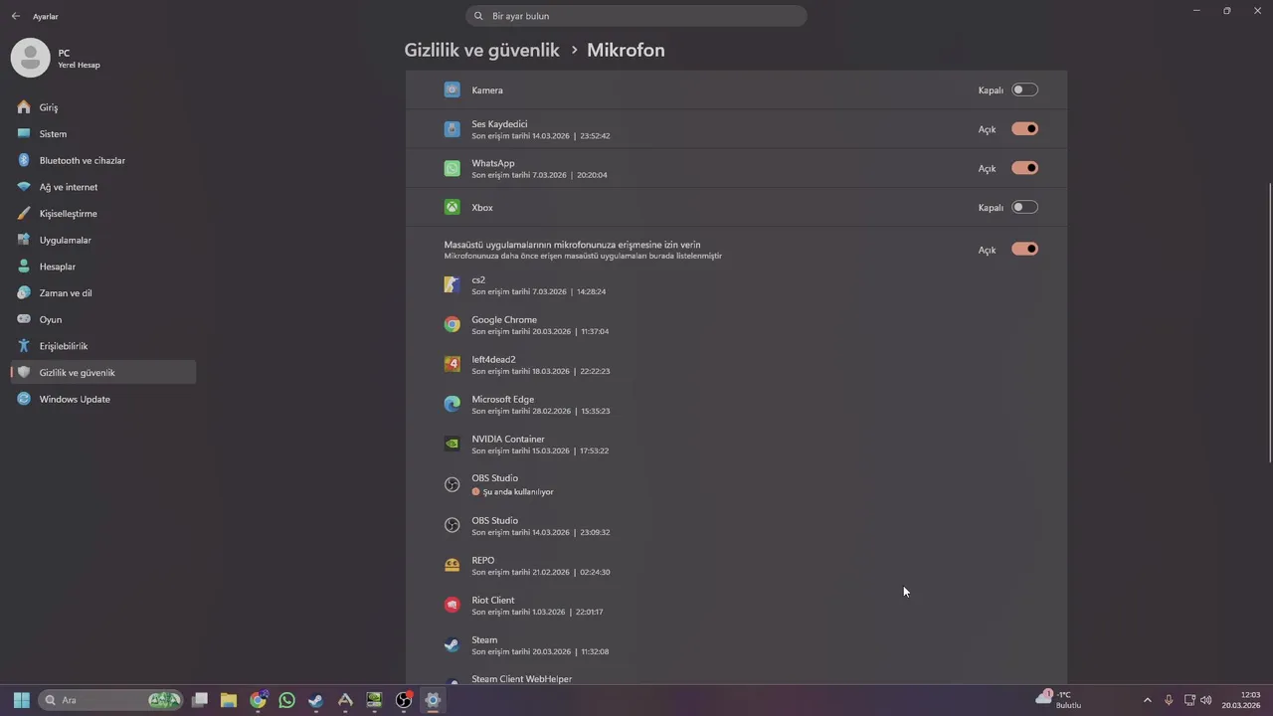Click the 'Yerel Hesap' account text

[x=79, y=66]
